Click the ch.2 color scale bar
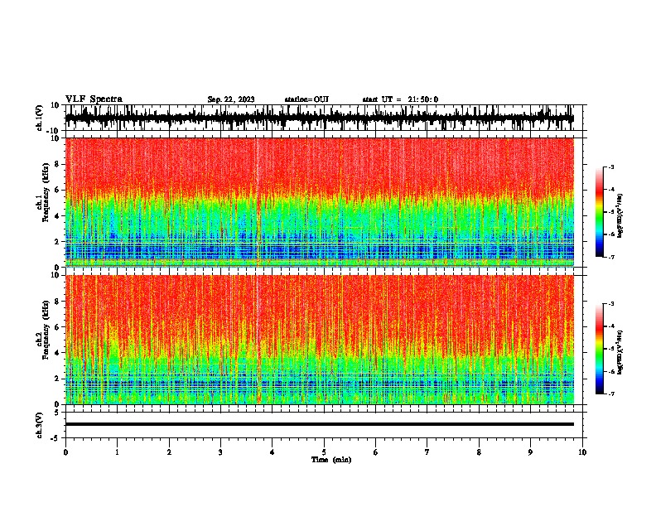 pos(599,349)
